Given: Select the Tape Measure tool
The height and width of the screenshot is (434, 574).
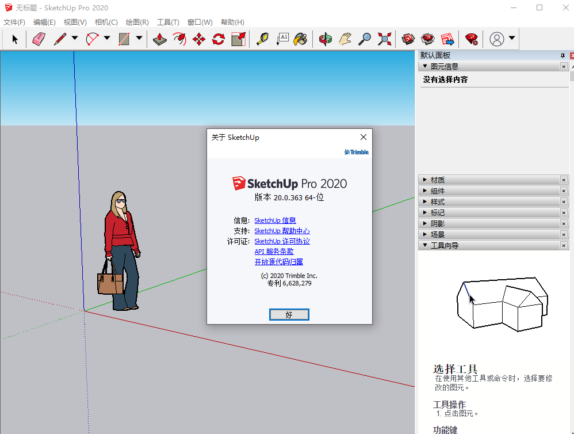Looking at the screenshot, I should [263, 39].
